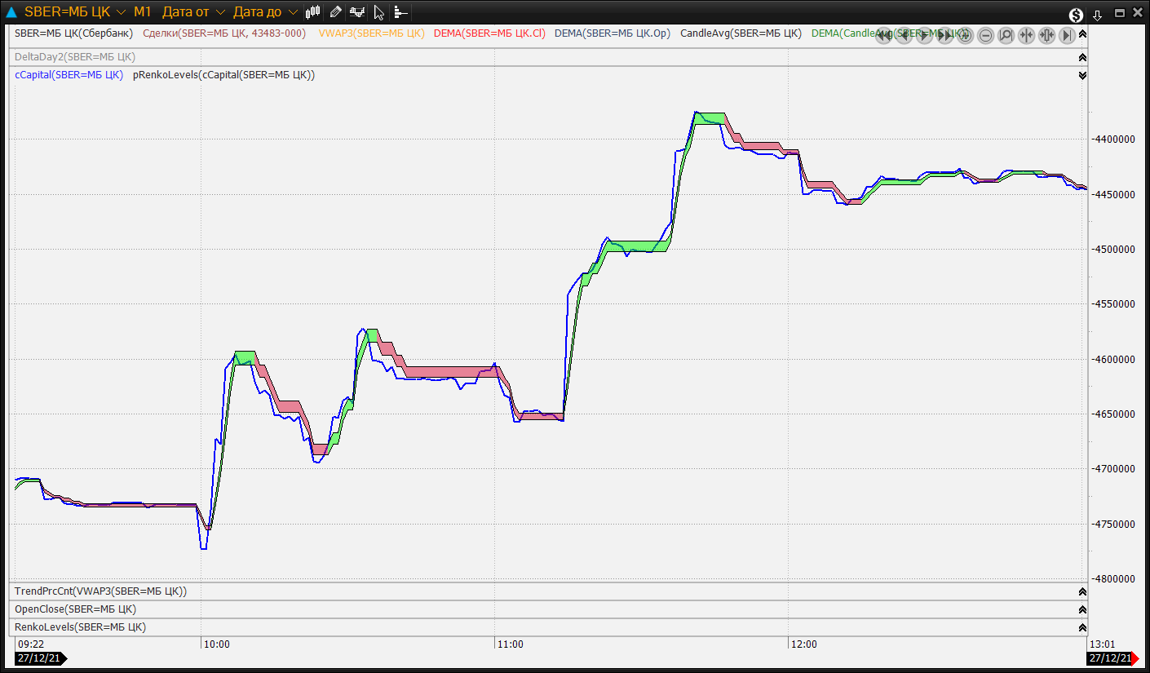Click the magnifier zoom icon
This screenshot has height=673, width=1150.
click(1006, 35)
